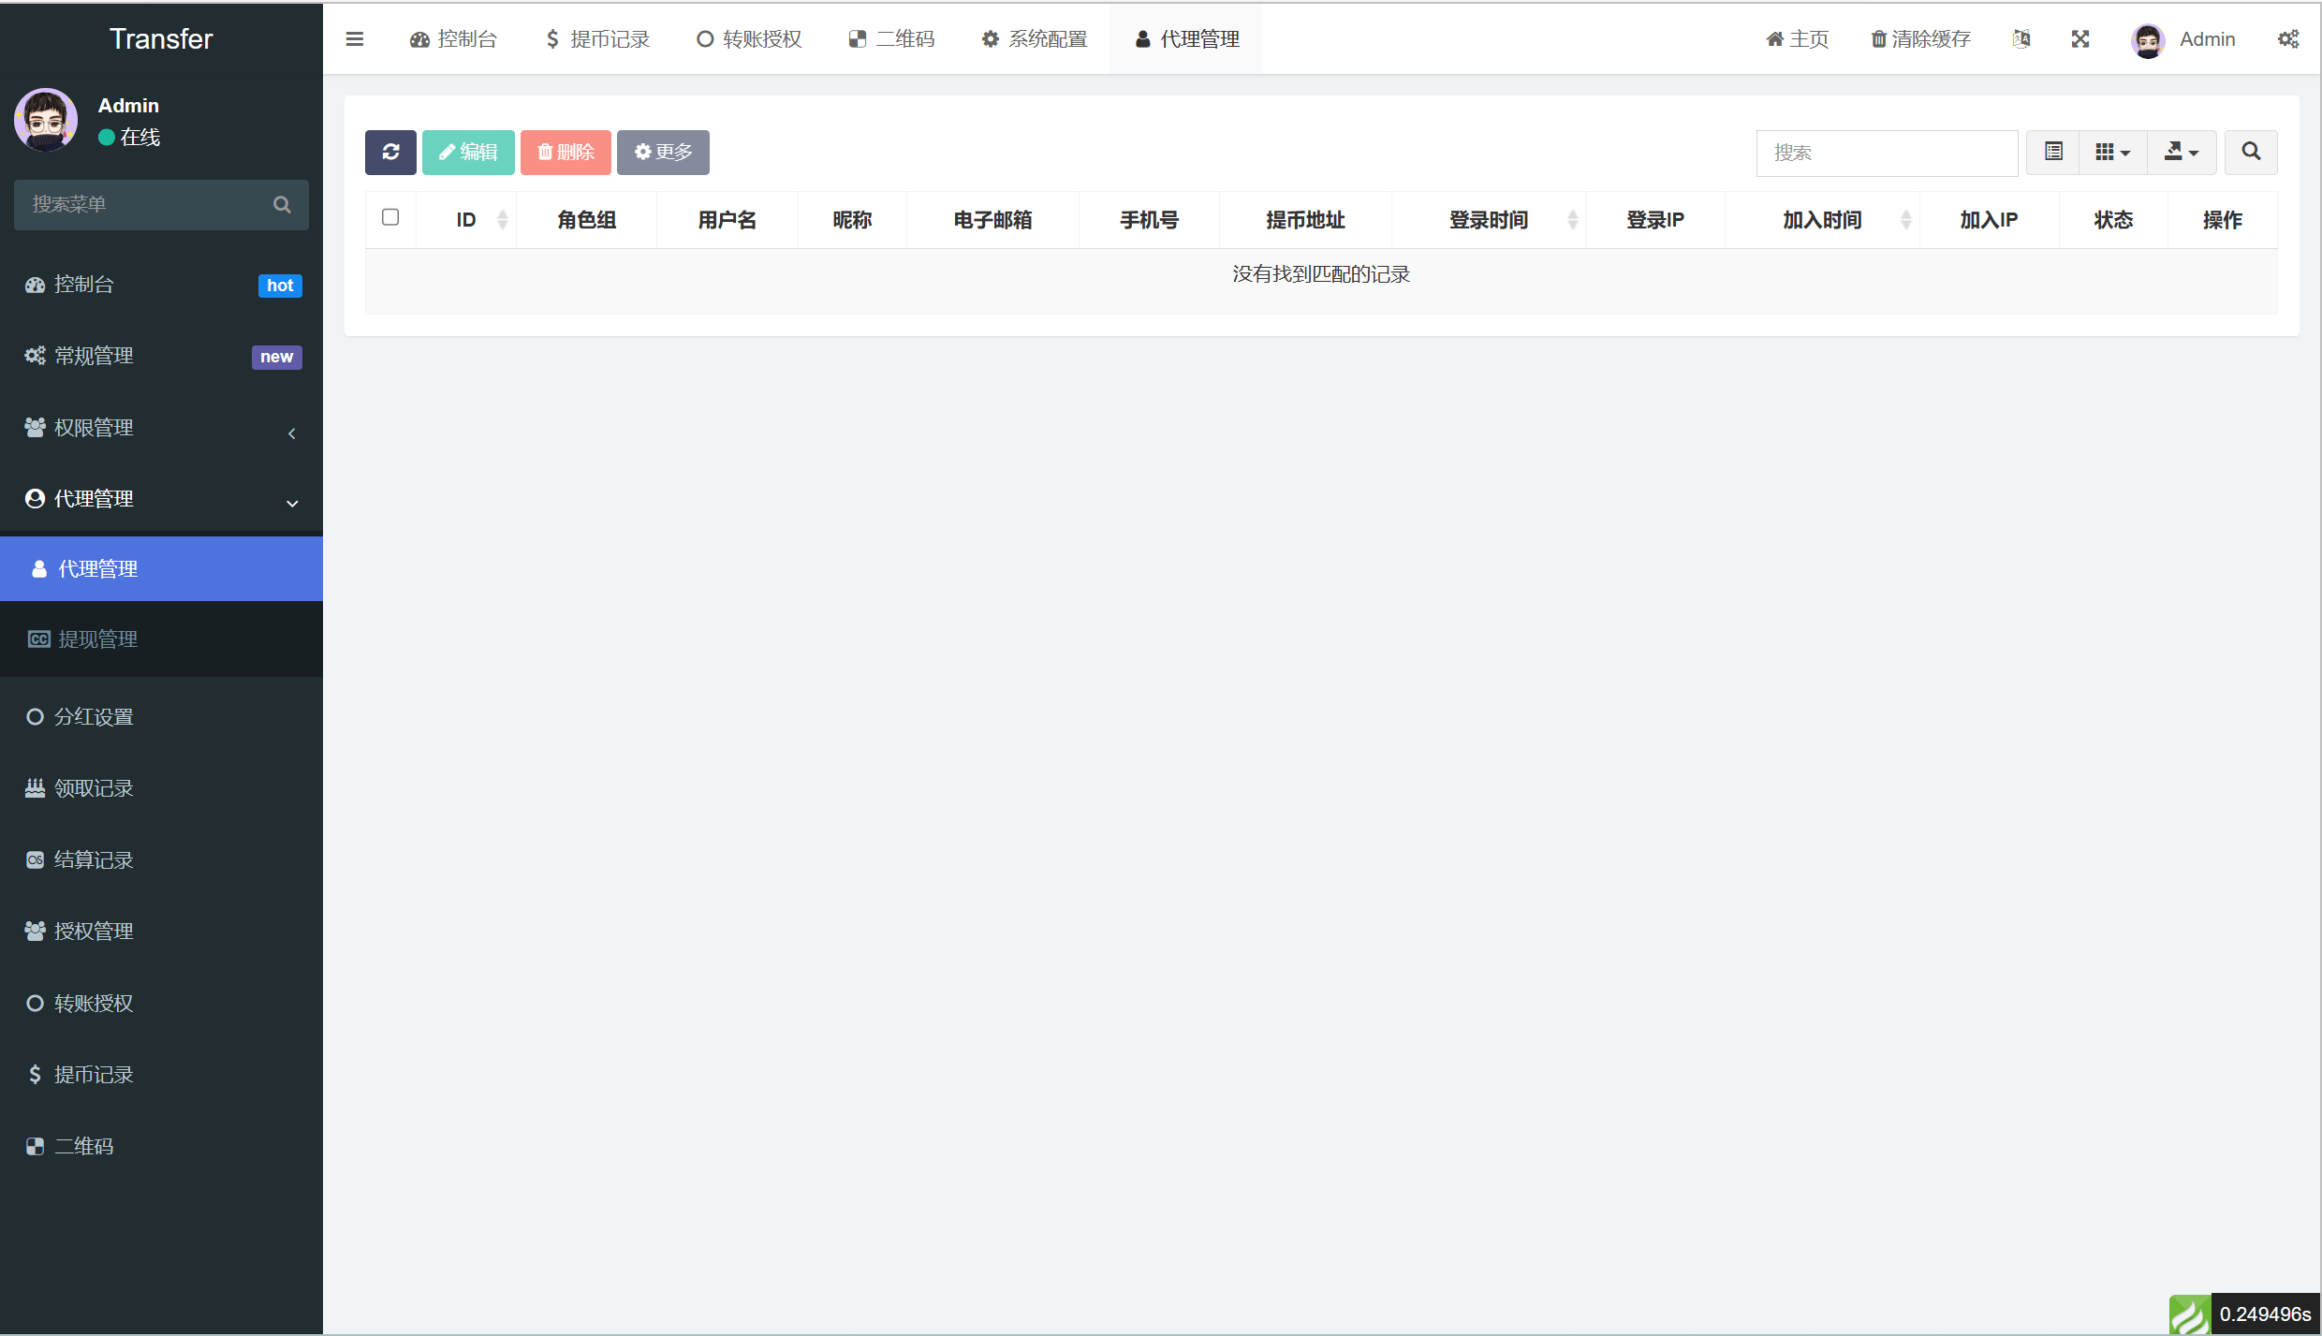Open 二维码 in the sidebar
The width and height of the screenshot is (2322, 1336).
coord(161,1147)
